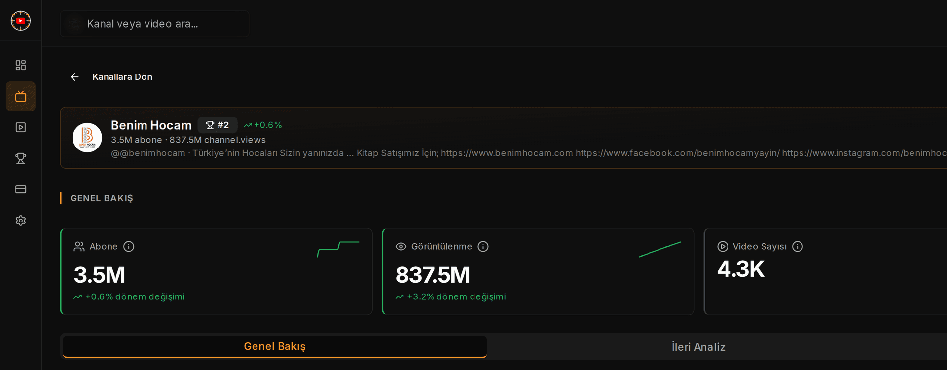Switch to the İleri Analiz tab
This screenshot has height=370, width=947.
(x=698, y=347)
